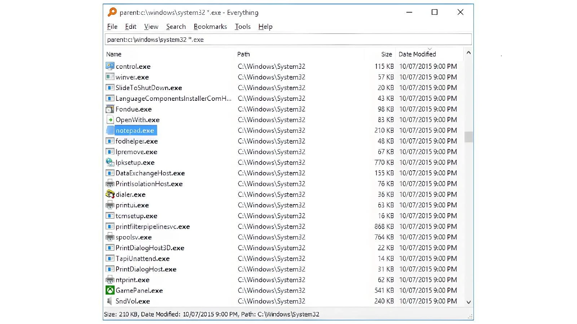Sort by the Date Modified column header
577x324 pixels.
click(x=429, y=54)
